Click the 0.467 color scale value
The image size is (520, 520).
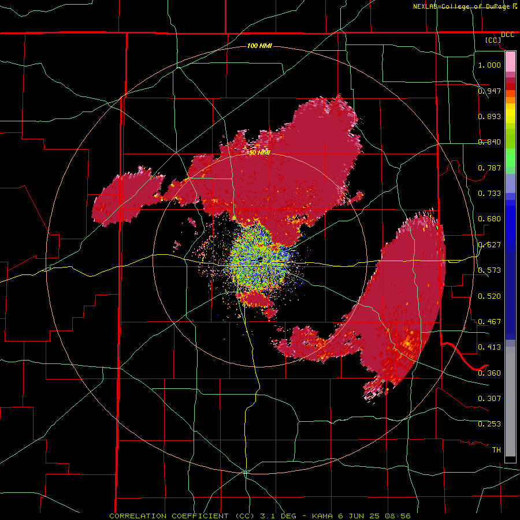pyautogui.click(x=489, y=322)
